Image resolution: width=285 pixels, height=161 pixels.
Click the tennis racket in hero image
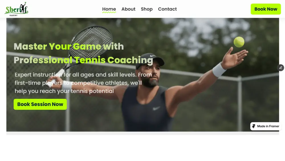point(85,49)
